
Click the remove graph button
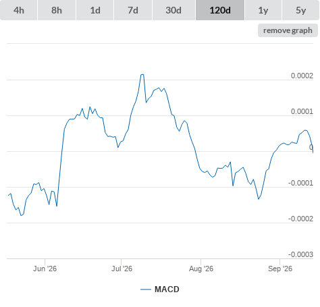pos(288,30)
